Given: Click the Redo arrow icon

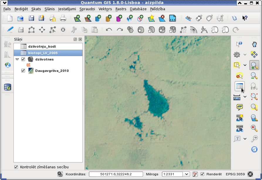Looking at the screenshot, I should tap(120, 30).
